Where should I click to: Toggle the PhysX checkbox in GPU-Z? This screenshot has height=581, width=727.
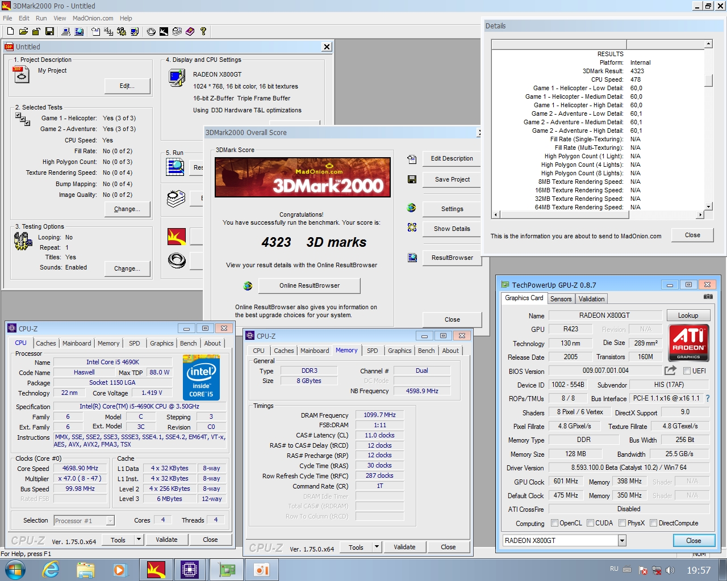pyautogui.click(x=622, y=523)
